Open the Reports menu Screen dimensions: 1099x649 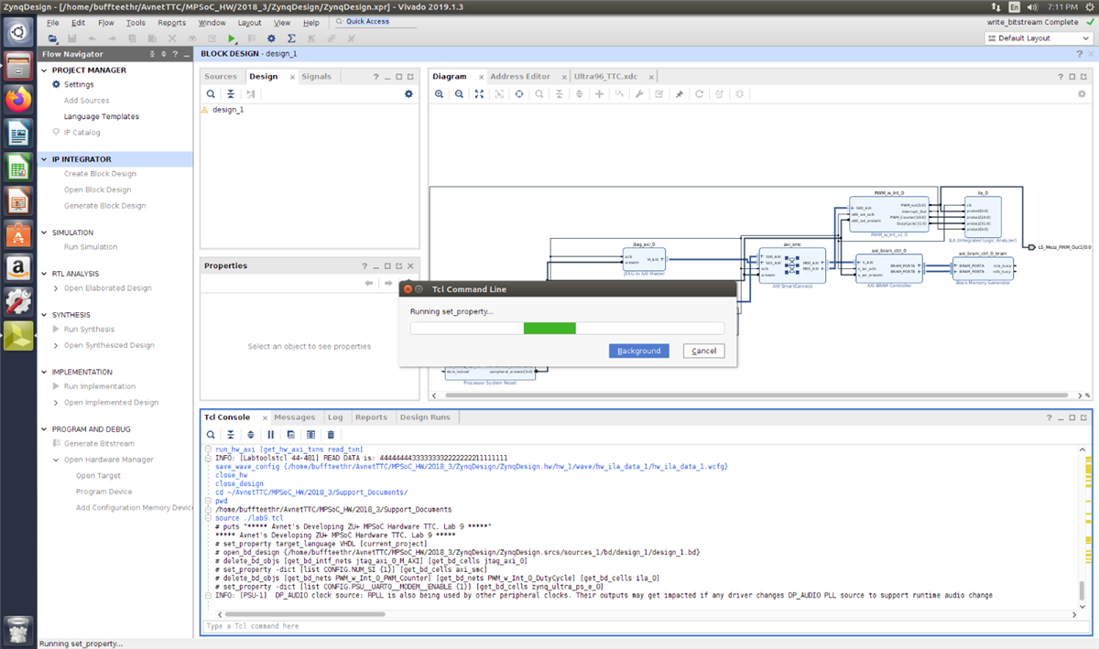[x=171, y=22]
